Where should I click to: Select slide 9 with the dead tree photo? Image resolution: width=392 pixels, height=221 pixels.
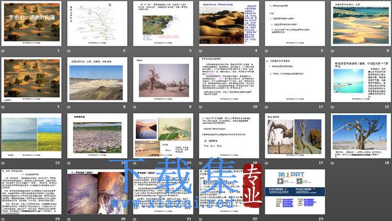point(163,79)
